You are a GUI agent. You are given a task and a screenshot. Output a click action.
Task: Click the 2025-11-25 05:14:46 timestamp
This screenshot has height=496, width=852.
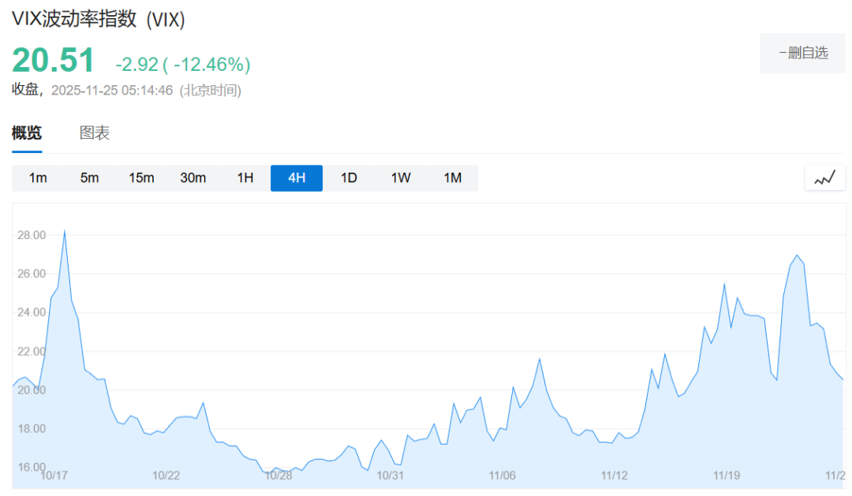[112, 90]
